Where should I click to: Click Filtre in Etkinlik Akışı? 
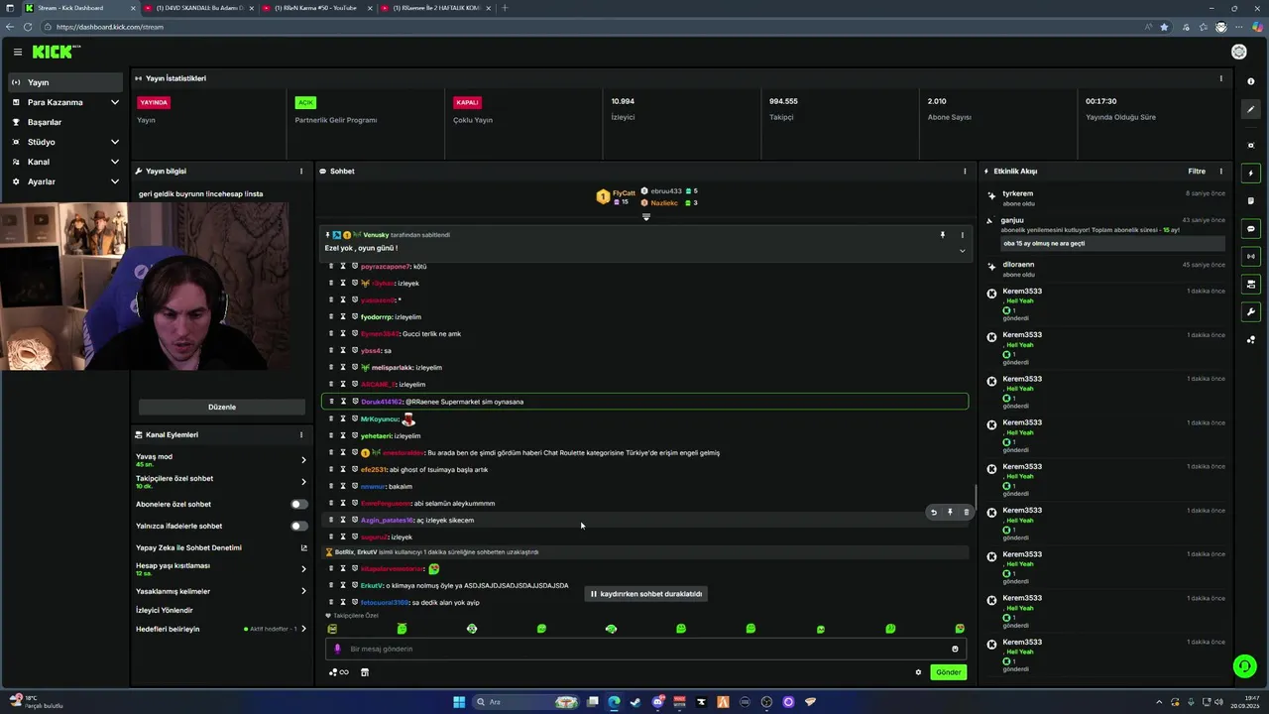point(1197,171)
